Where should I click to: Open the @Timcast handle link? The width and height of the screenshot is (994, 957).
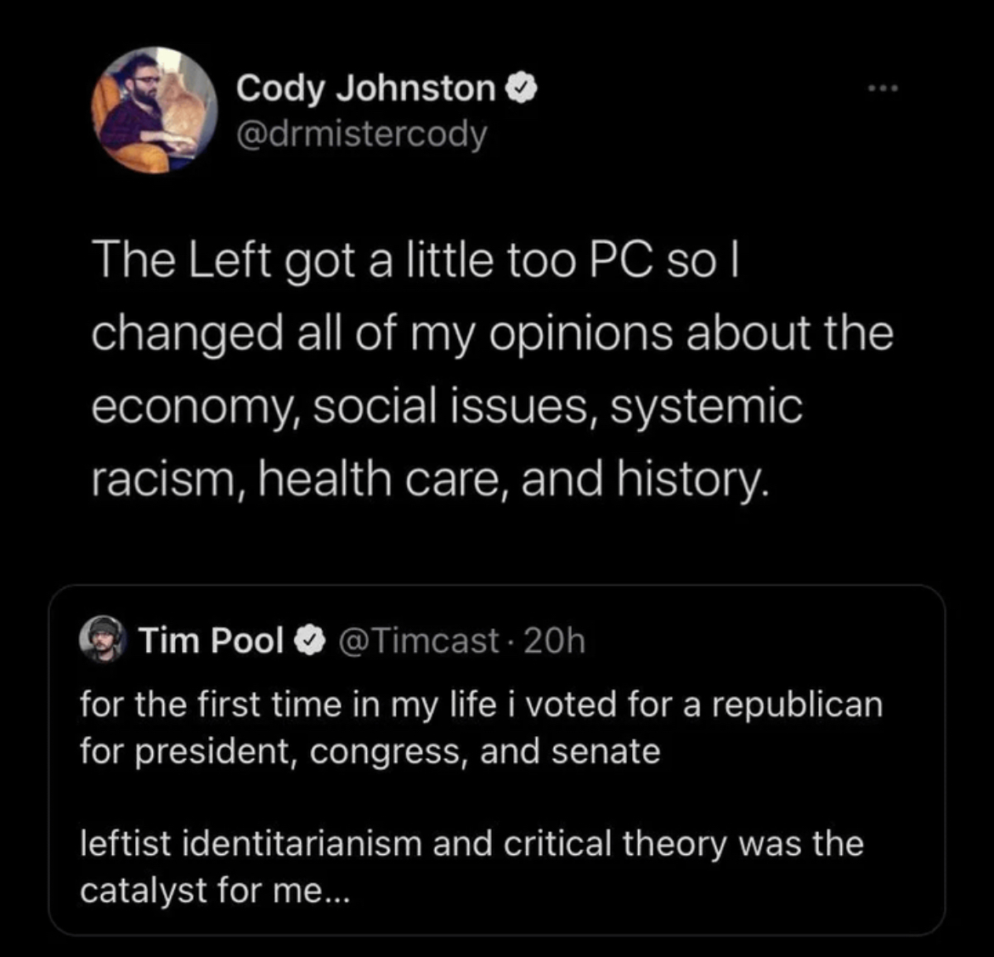[x=418, y=641]
